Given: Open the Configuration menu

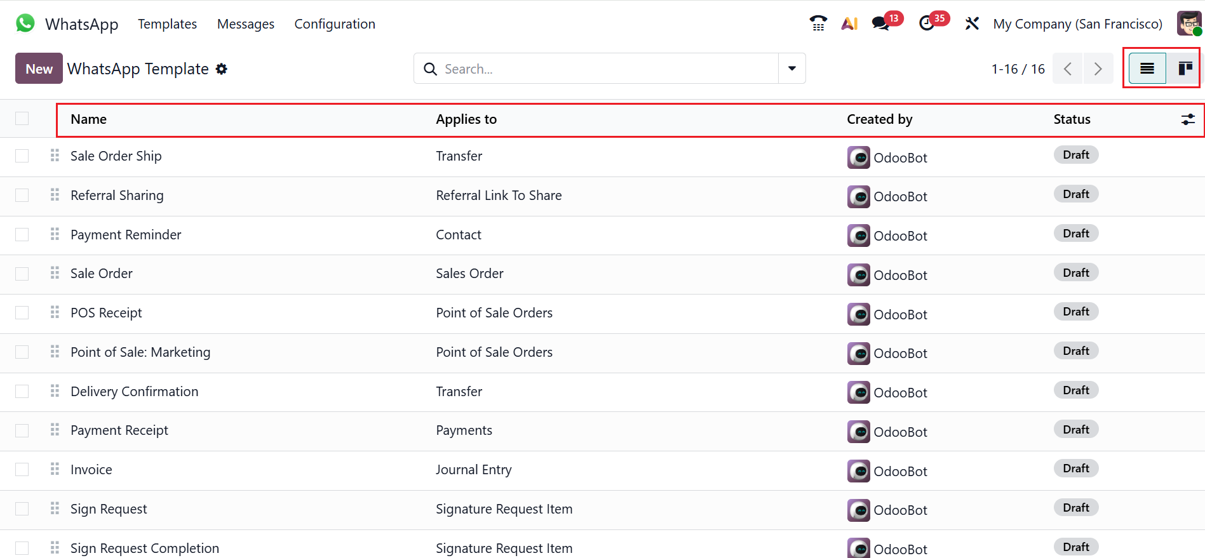Looking at the screenshot, I should 335,23.
